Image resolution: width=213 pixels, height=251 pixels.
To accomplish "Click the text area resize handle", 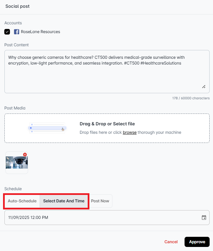I will point(204,87).
